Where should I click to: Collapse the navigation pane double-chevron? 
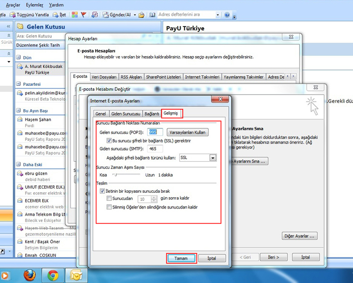click(x=8, y=27)
